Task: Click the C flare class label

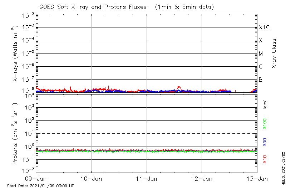Action: (x=261, y=67)
